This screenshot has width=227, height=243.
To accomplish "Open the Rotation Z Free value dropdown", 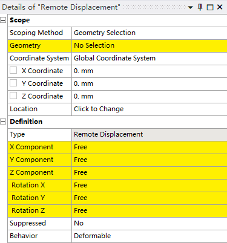I will click(x=150, y=210).
